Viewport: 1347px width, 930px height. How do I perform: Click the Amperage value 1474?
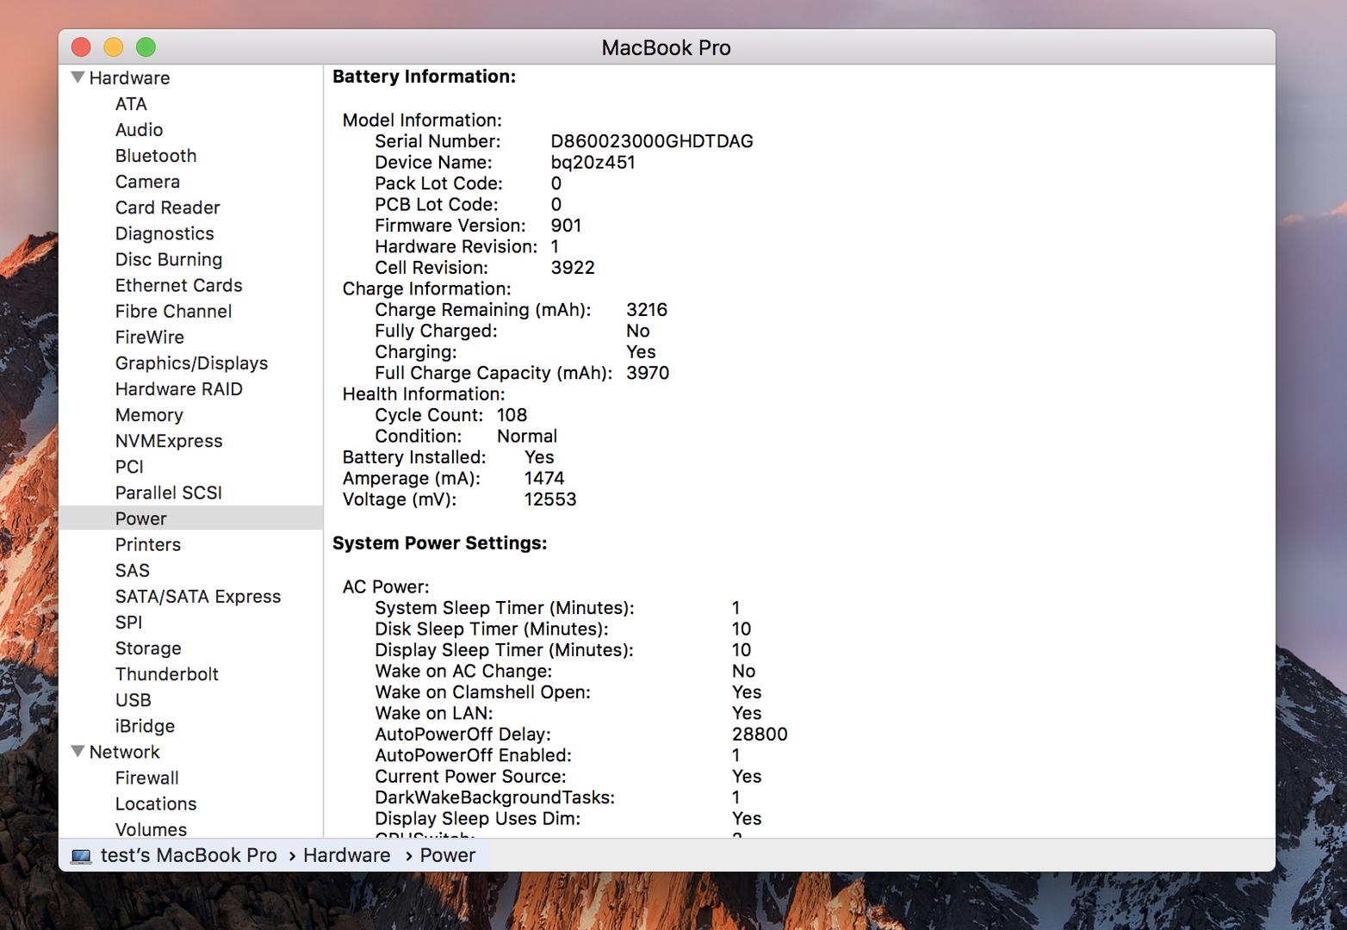pyautogui.click(x=544, y=479)
